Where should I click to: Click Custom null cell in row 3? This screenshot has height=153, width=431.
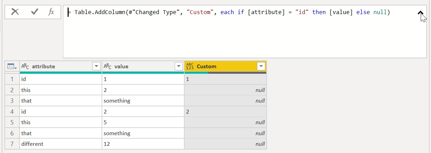[225, 101]
